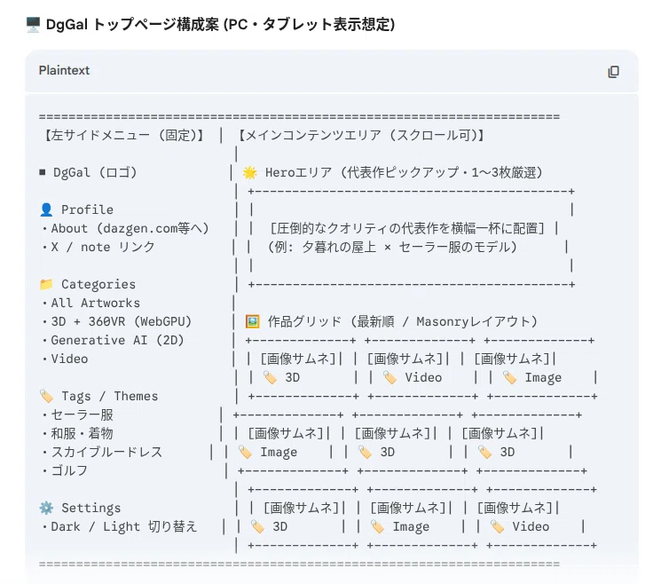Click the About (dazgen.com等へ) text
The image size is (661, 584).
[x=130, y=228]
